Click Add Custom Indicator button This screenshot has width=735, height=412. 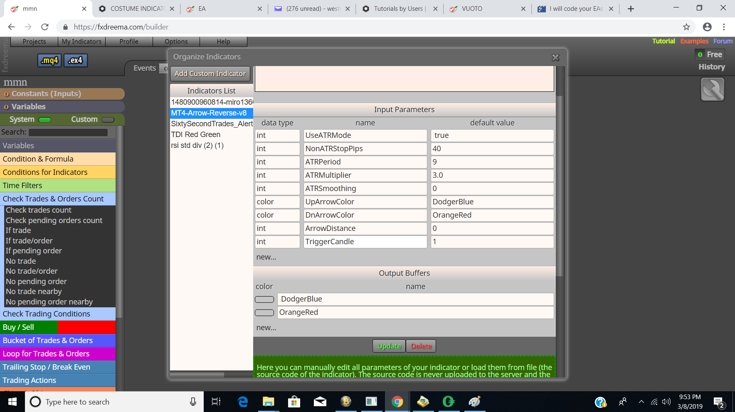click(210, 74)
